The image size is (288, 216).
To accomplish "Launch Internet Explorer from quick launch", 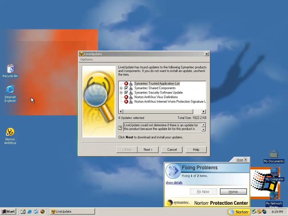I will pyautogui.click(x=29, y=211).
